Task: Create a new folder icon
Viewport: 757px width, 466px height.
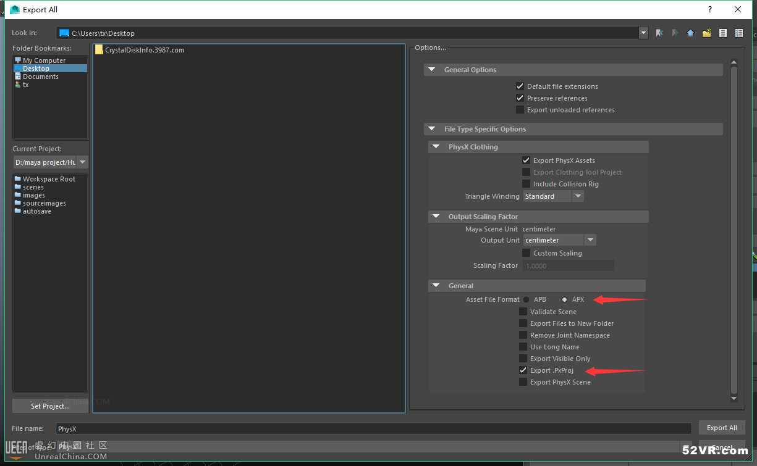Action: 707,33
